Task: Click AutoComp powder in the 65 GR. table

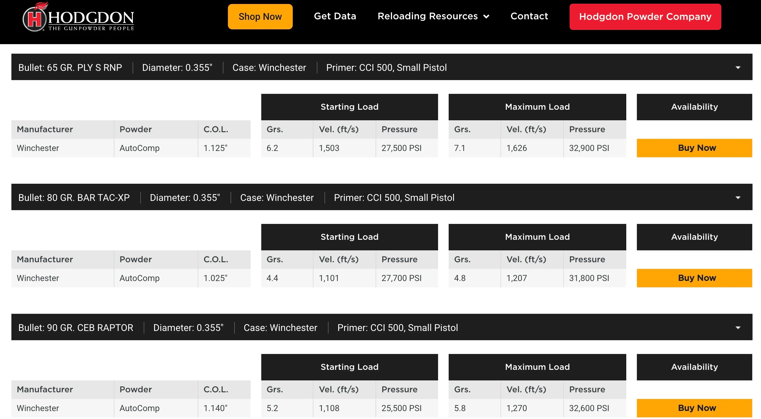Action: pyautogui.click(x=139, y=148)
